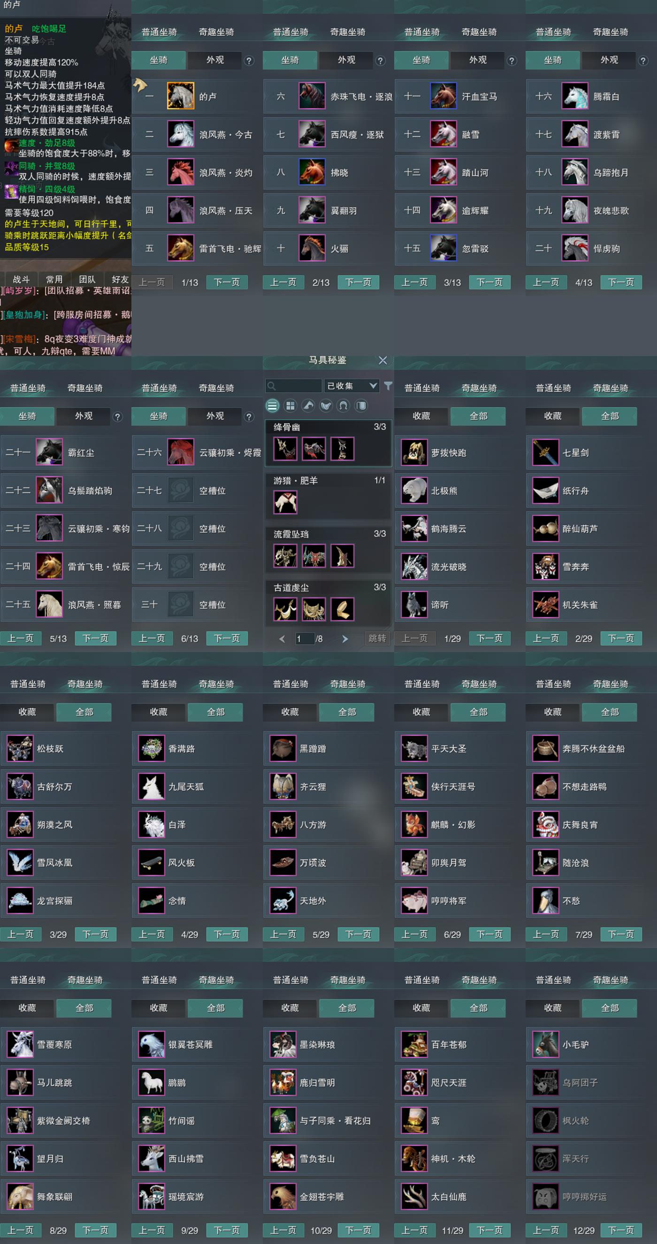Viewport: 657px width, 1244px height.
Task: Select the 绛骨幽 set first item thumbnail
Action: point(285,449)
